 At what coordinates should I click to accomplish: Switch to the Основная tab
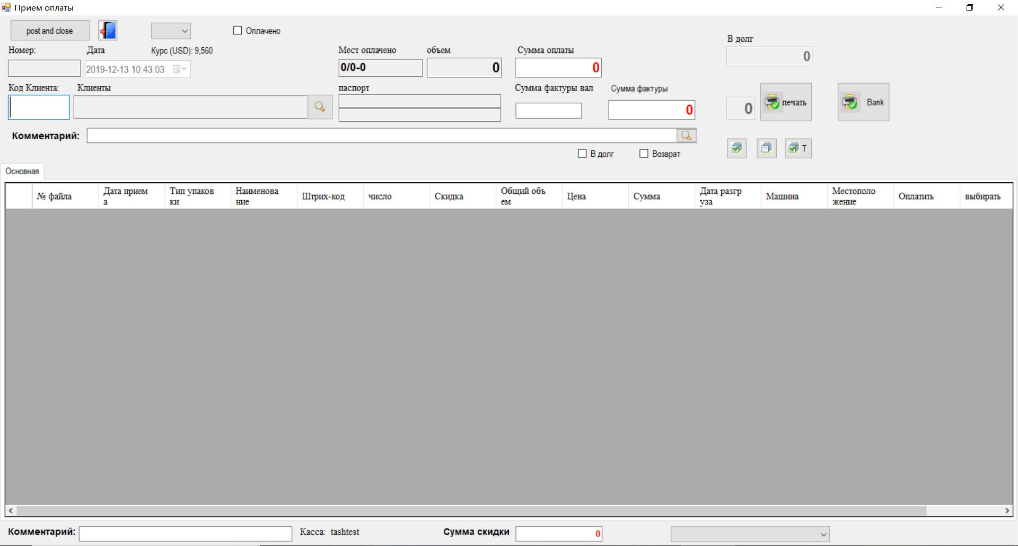[22, 172]
